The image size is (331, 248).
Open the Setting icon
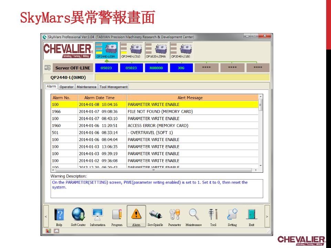pyautogui.click(x=232, y=215)
